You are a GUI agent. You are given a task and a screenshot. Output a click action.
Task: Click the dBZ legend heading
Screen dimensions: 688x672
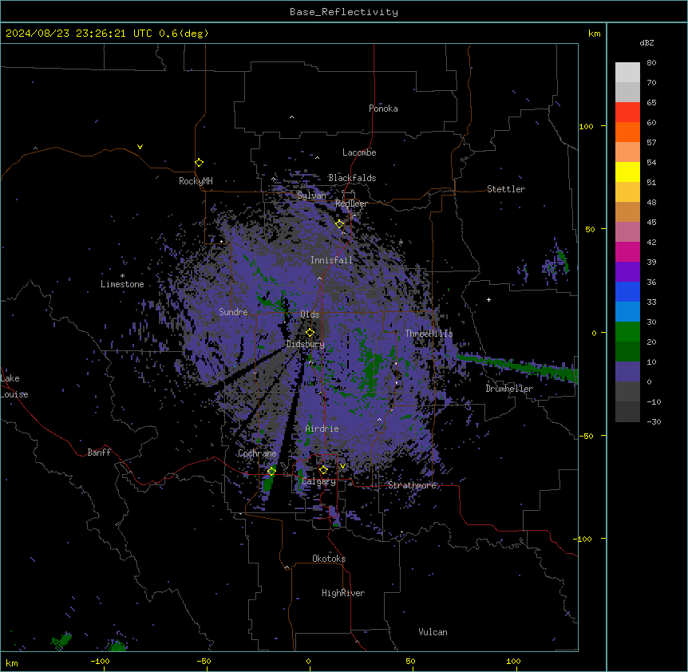point(646,43)
